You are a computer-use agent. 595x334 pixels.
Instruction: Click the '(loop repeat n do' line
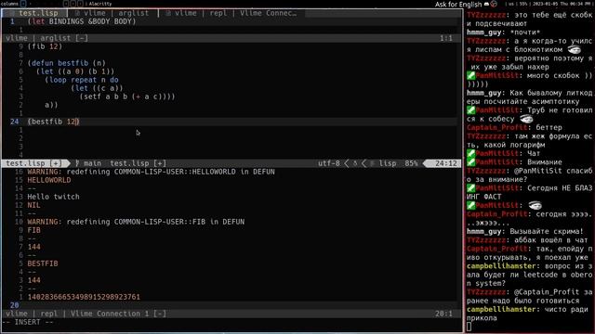click(x=82, y=80)
